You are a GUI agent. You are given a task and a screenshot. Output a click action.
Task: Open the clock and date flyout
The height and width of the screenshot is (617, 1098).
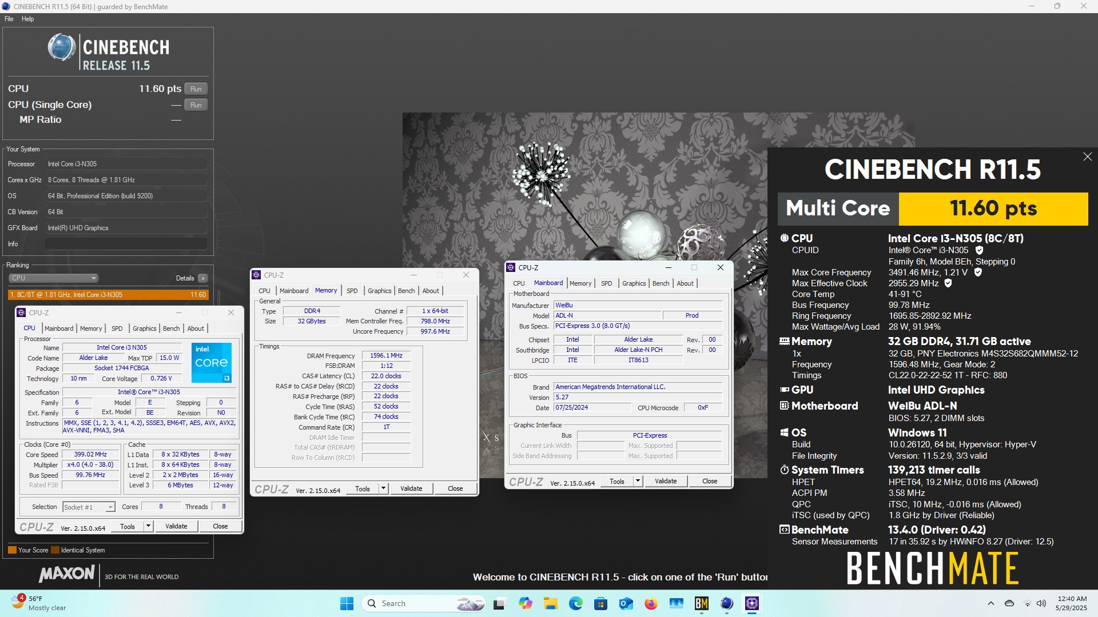1072,604
